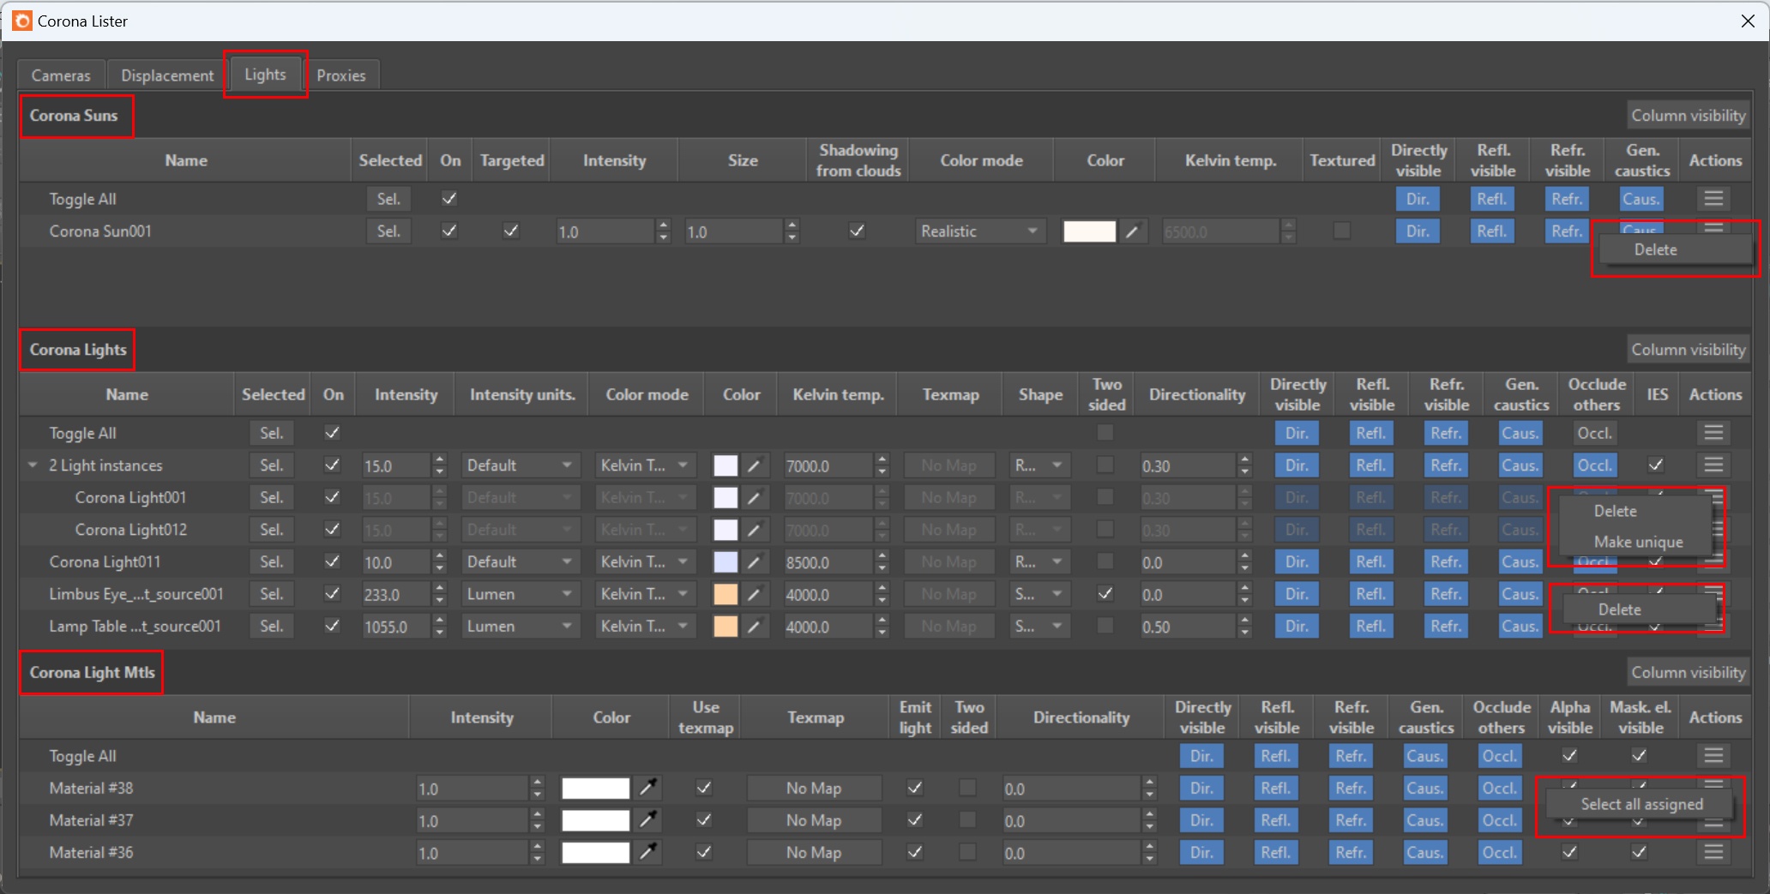Toggle Dir. for Corona Light011
The width and height of the screenshot is (1770, 894).
(1297, 562)
